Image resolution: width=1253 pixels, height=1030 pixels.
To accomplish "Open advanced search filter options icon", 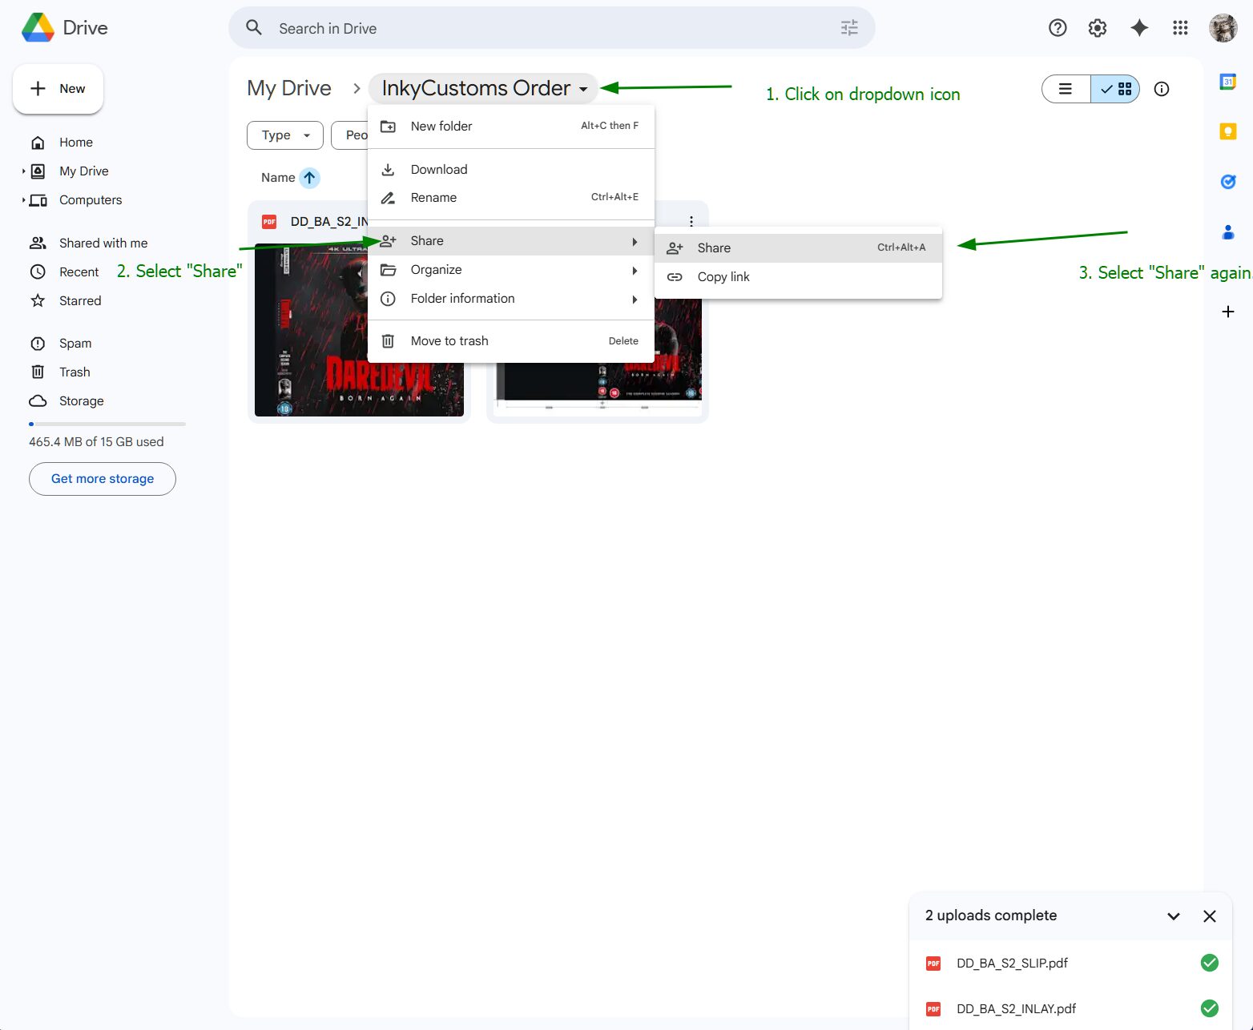I will [x=849, y=28].
